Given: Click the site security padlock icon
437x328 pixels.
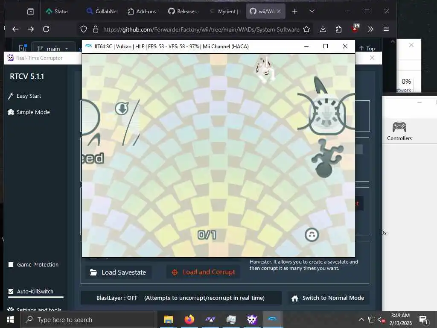Looking at the screenshot, I should [x=96, y=29].
